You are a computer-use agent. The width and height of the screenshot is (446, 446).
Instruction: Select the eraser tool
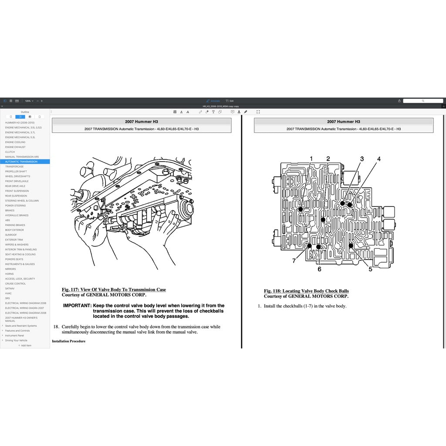coord(207,112)
